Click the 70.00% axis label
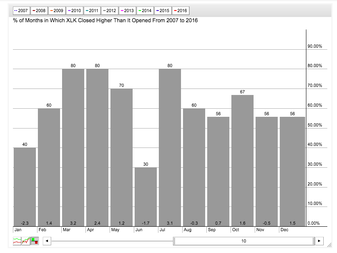This screenshot has width=337, height=253. [315, 85]
